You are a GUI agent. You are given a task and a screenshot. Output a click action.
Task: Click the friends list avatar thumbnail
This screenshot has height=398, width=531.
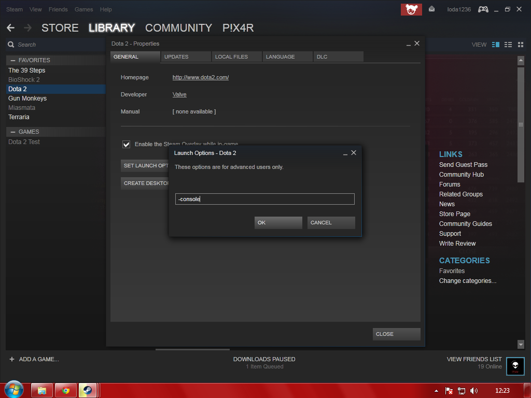(515, 366)
